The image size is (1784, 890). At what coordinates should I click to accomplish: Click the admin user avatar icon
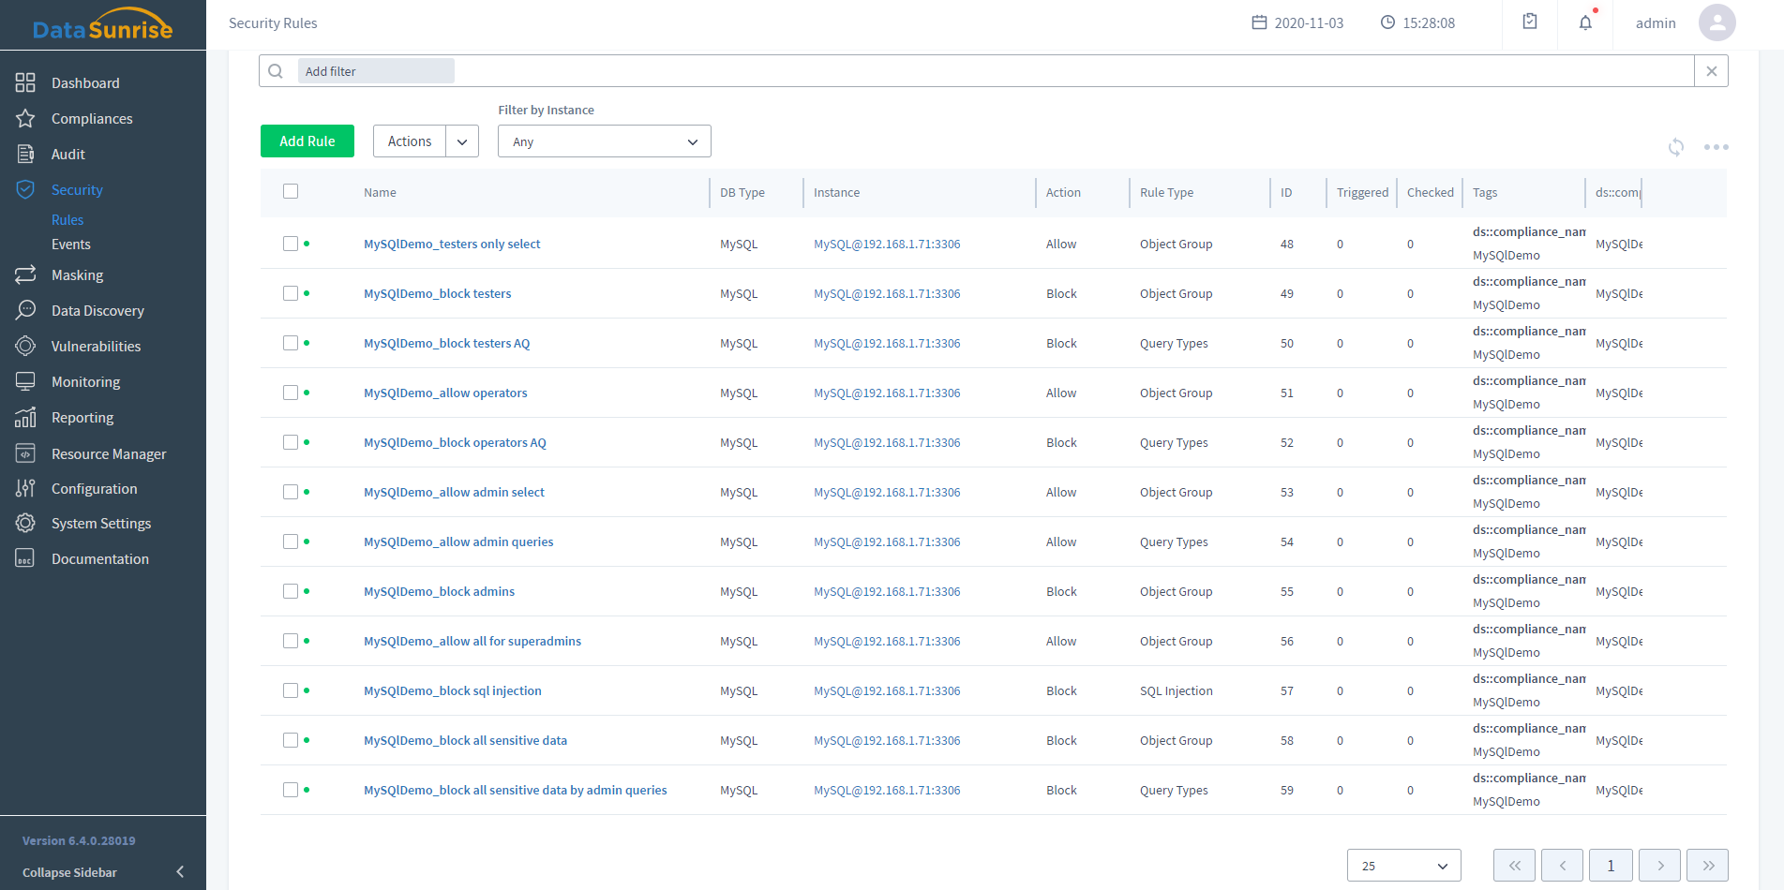point(1717,22)
